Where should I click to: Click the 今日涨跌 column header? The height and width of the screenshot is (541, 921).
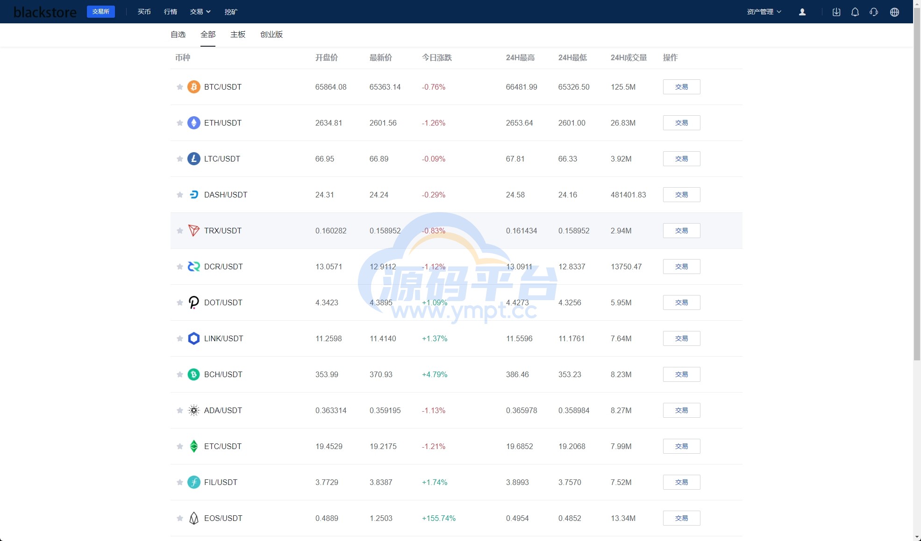point(437,57)
